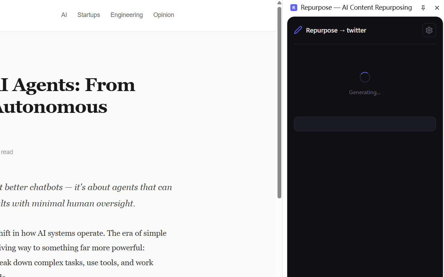Click the "Generating..." status text
Screen dimensions: 444x277
click(x=365, y=92)
